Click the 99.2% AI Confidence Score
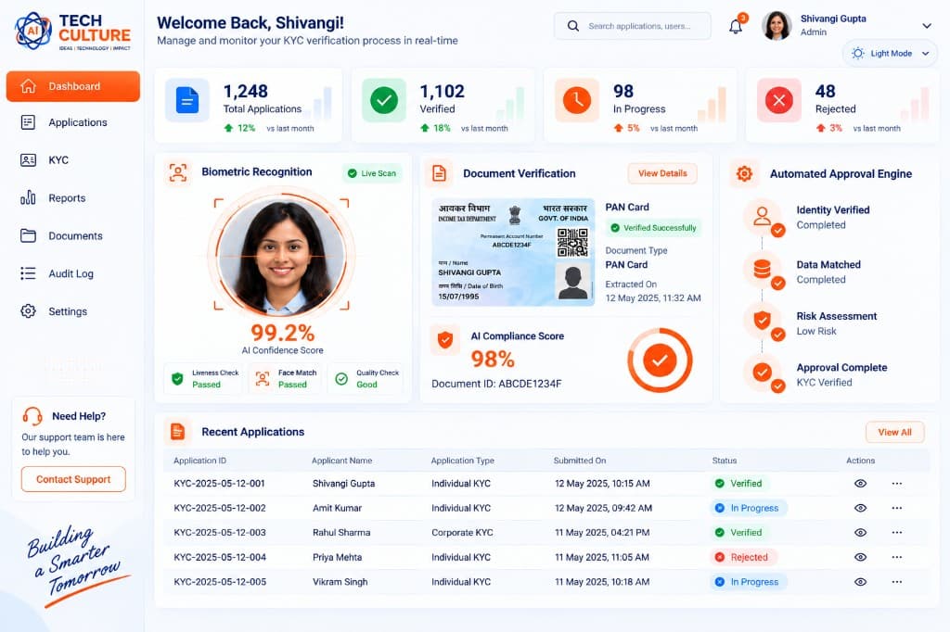The image size is (950, 632). [x=282, y=333]
